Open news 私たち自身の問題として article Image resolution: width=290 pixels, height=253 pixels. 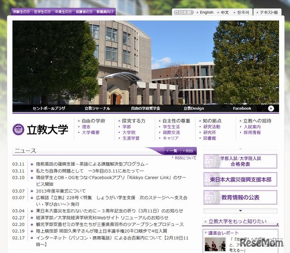90,171
